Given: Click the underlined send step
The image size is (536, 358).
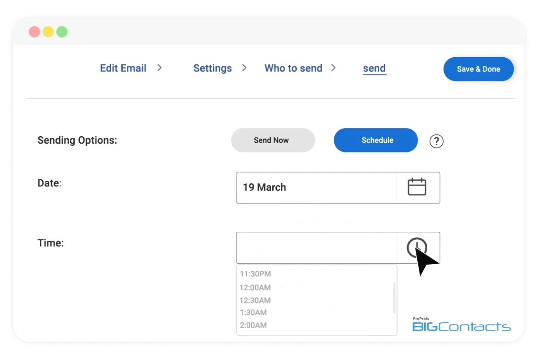Looking at the screenshot, I should point(375,68).
